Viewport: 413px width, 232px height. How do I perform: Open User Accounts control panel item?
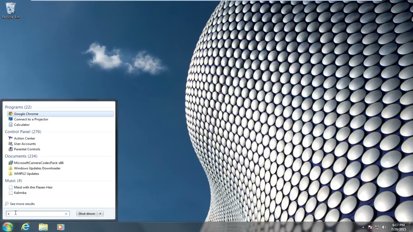[x=25, y=144]
